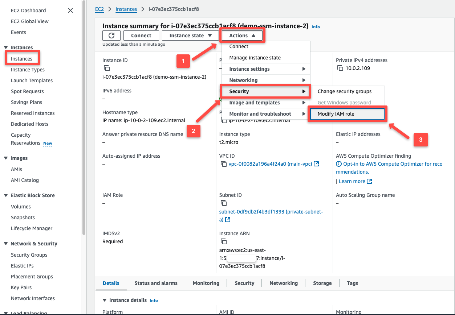Click the Connect button

click(x=141, y=35)
